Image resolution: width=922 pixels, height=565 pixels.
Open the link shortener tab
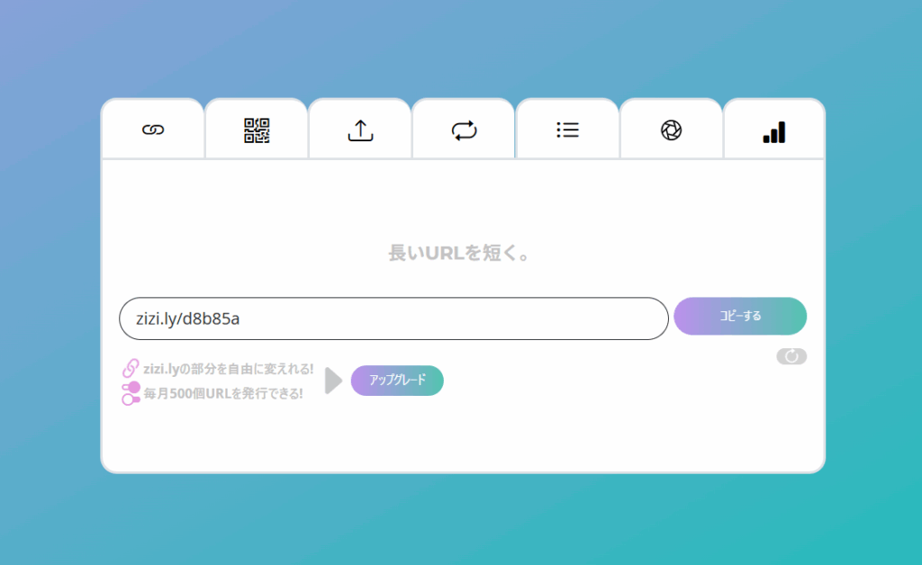pos(153,130)
